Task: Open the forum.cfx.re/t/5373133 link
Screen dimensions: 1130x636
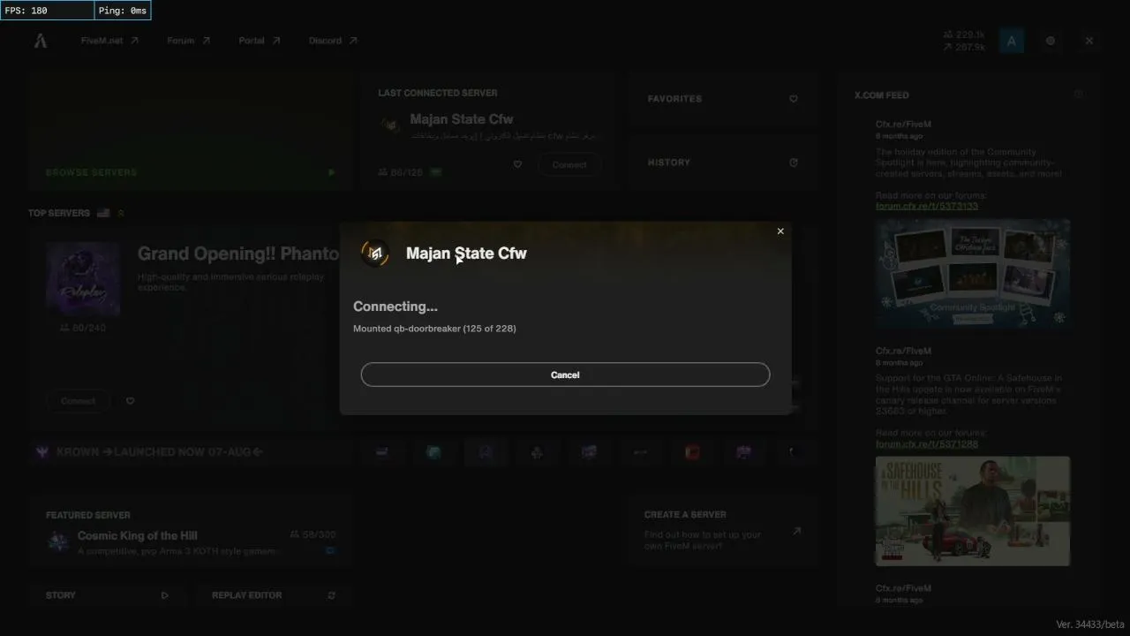Action: (927, 206)
